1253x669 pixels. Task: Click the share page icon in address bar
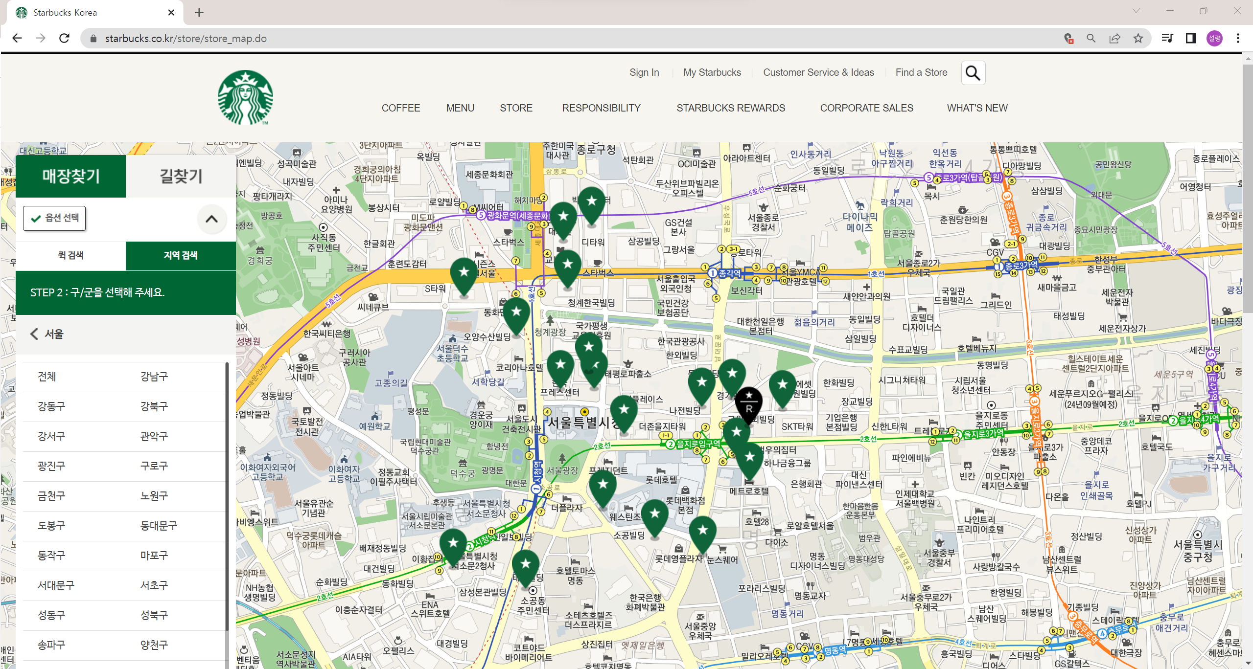[x=1114, y=38]
